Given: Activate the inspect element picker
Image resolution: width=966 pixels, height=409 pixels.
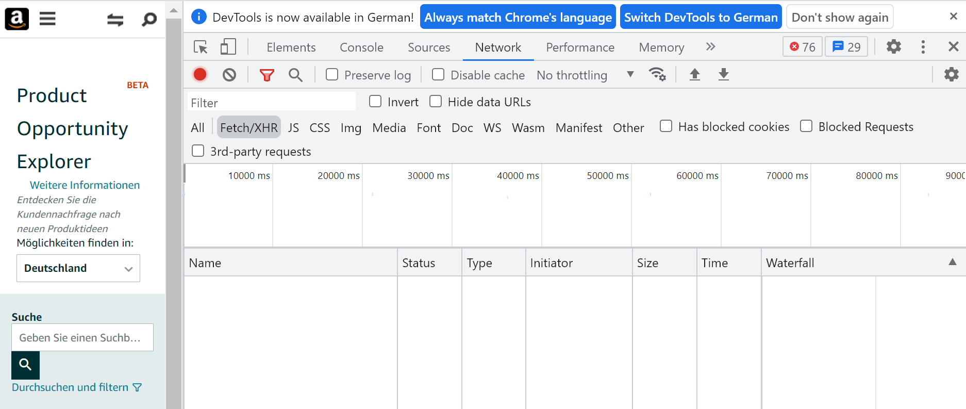Looking at the screenshot, I should pyautogui.click(x=201, y=47).
